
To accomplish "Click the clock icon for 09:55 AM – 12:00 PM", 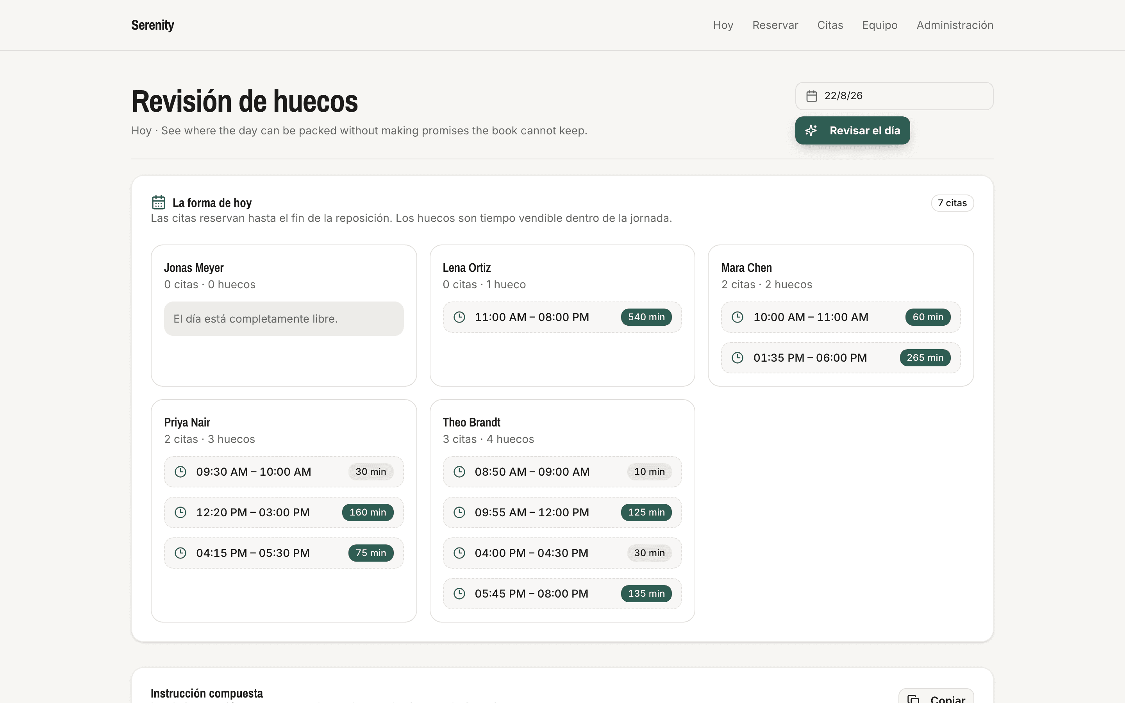I will 459,512.
